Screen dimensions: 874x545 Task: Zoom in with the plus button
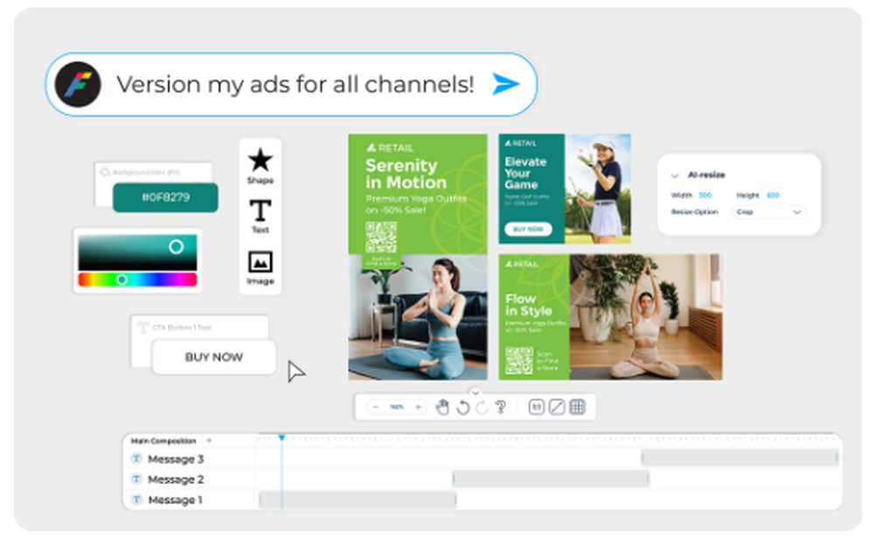pos(418,407)
